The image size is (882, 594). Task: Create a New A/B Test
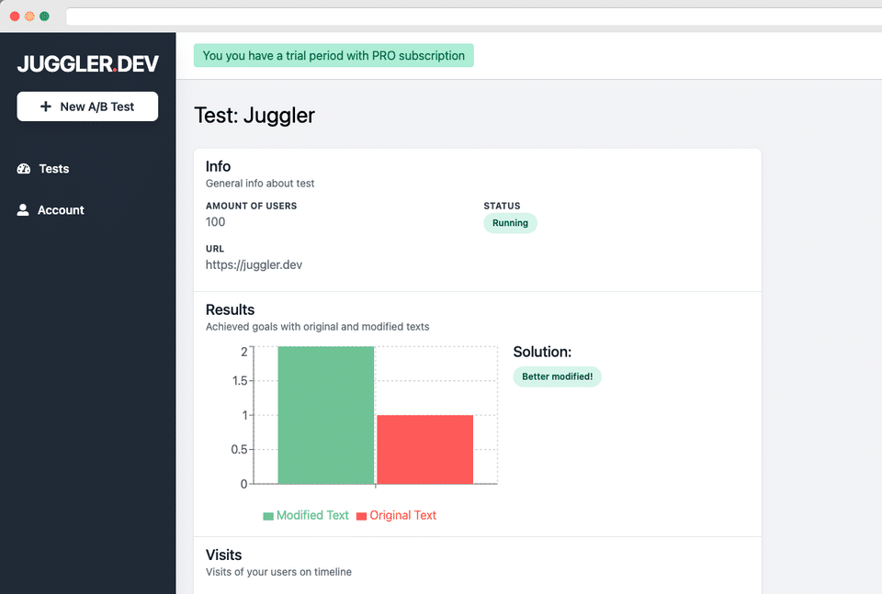click(x=87, y=106)
